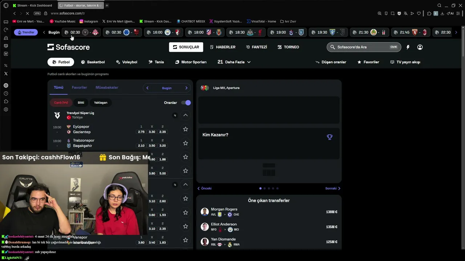Open Düşen oranlar link
This screenshot has width=465, height=261.
tap(331, 62)
